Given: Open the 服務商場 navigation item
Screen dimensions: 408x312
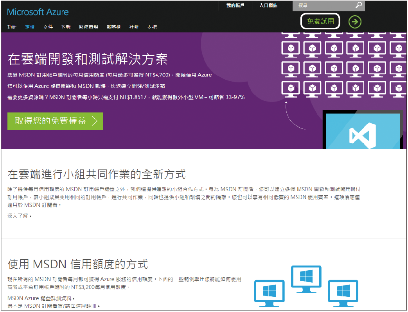Looking at the screenshot, I should pos(88,27).
